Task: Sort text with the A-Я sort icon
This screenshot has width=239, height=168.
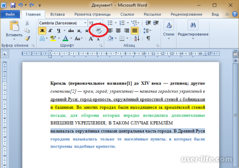Action: pos(137,39)
